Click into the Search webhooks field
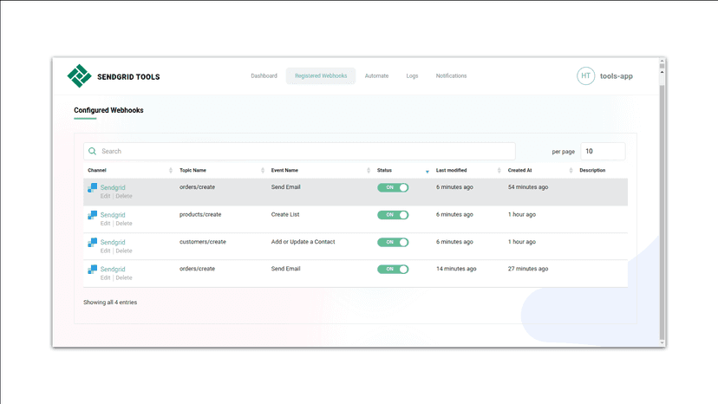 point(299,151)
